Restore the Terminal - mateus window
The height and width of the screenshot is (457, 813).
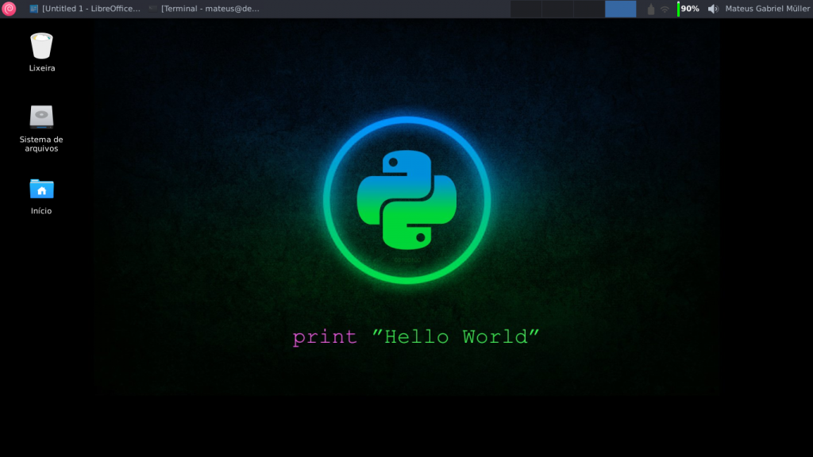pos(210,9)
